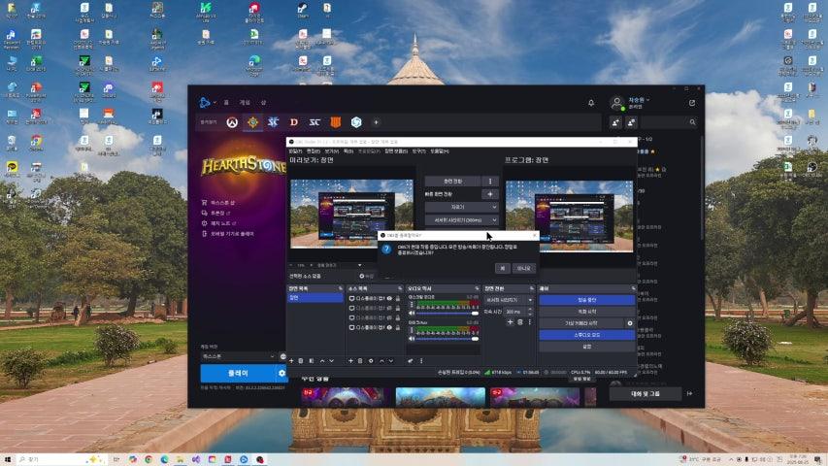Click the Battle.net logo menu
The width and height of the screenshot is (828, 466).
pos(207,103)
